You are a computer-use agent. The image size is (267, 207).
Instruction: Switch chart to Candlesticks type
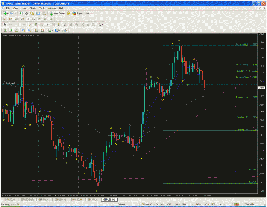pyautogui.click(x=11, y=30)
